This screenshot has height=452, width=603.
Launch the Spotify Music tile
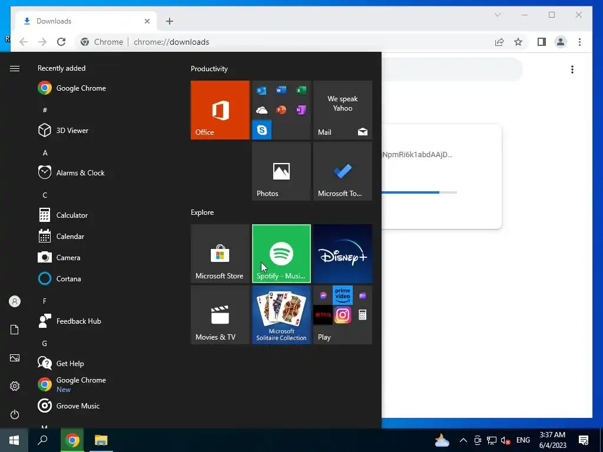click(281, 254)
